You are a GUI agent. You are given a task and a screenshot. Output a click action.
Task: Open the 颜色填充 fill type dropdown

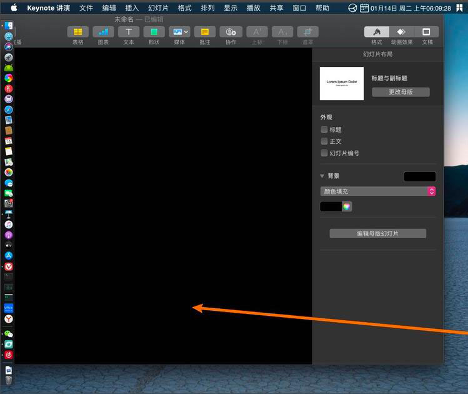378,191
